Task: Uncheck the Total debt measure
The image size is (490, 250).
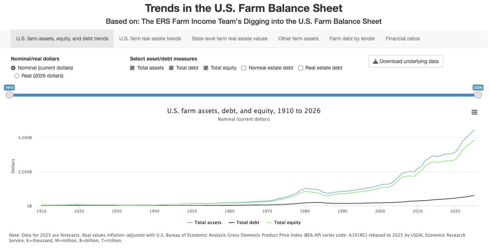Action: coord(171,68)
